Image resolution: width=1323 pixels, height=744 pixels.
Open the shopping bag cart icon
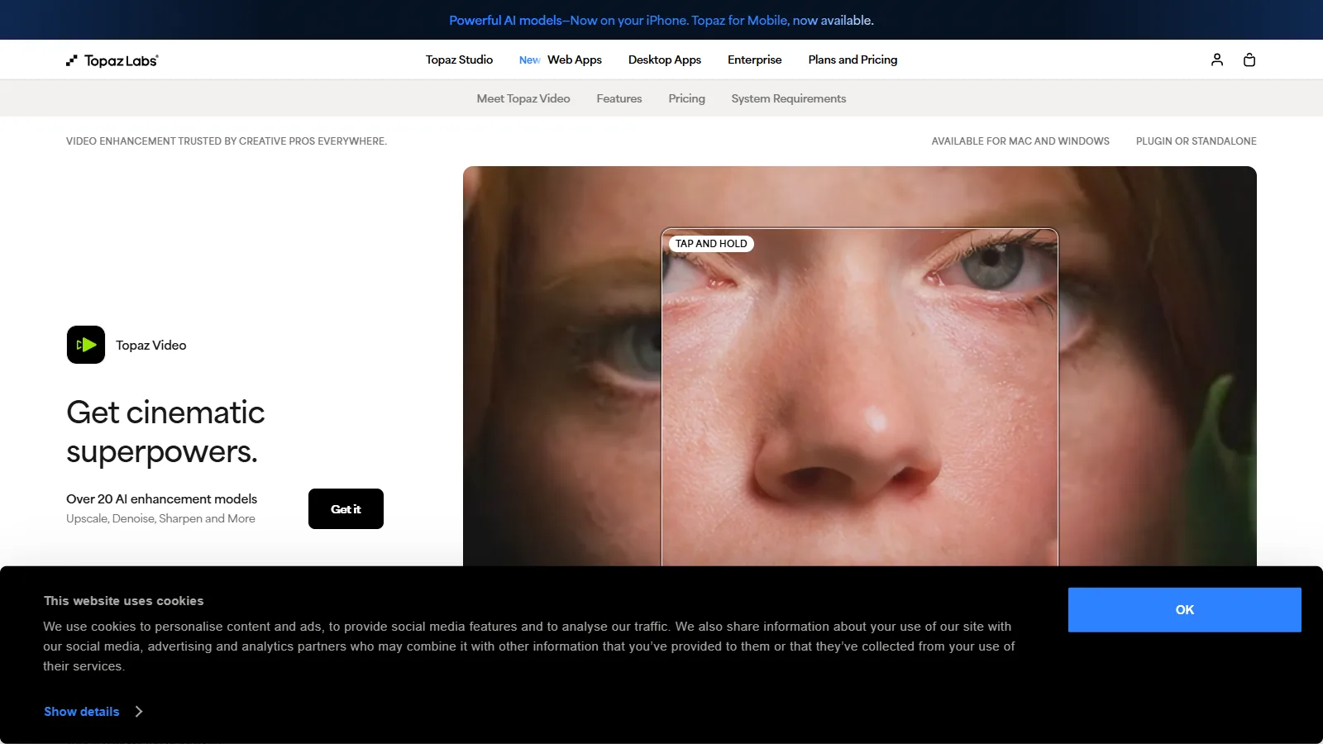[1249, 60]
